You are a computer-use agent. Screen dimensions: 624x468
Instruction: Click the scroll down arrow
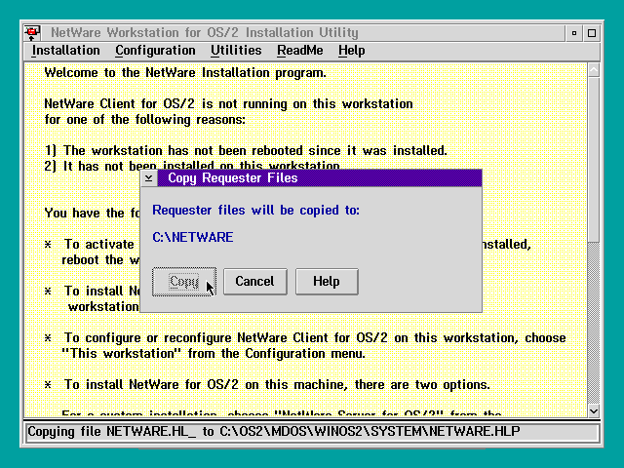594,410
